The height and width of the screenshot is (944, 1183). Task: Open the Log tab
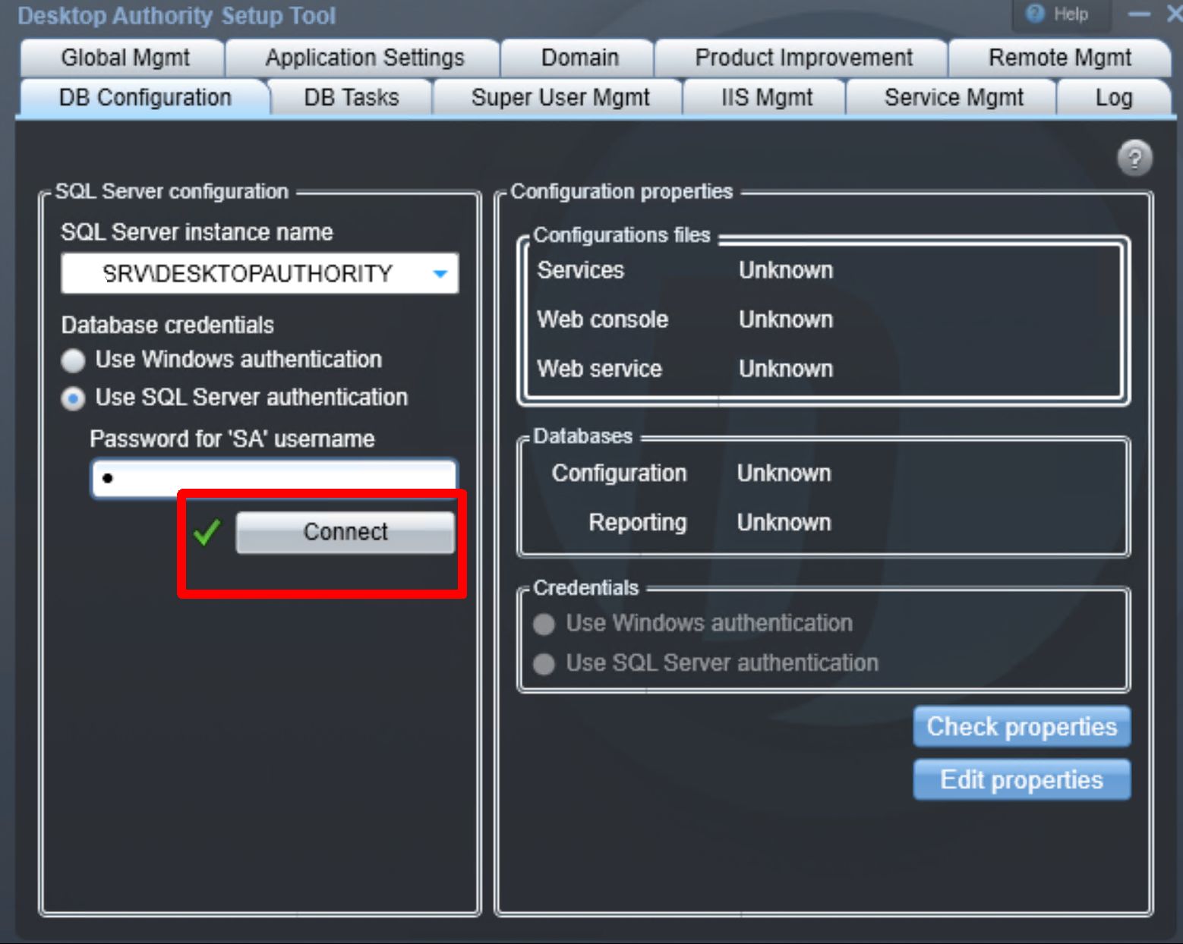[x=1114, y=98]
